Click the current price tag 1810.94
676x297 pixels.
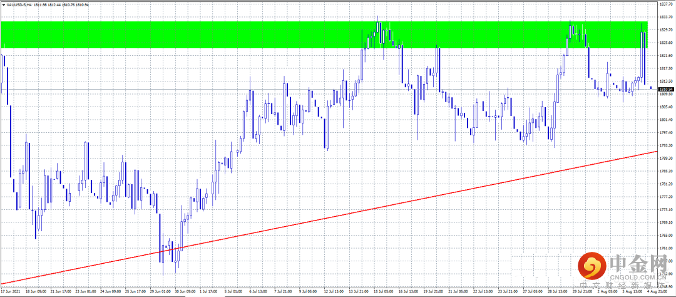[667, 89]
